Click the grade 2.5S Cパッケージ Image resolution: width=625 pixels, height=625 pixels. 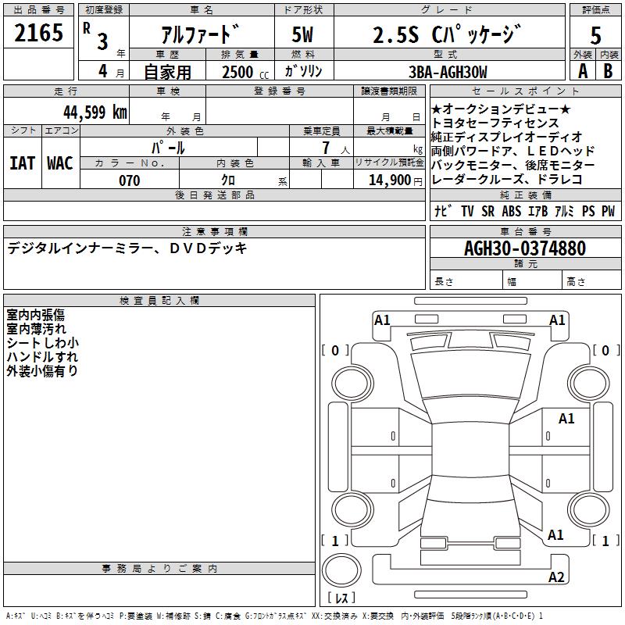447,34
